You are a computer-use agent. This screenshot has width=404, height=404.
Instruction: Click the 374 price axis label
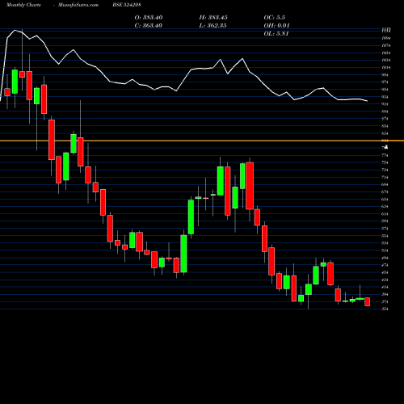tap(385, 301)
